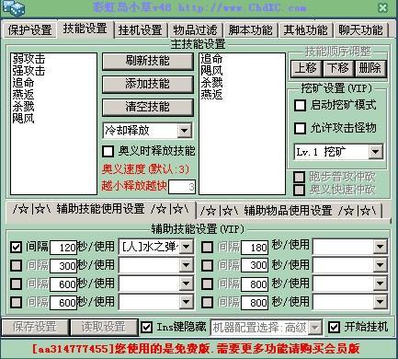Select 弱攻击 in the left skill list
This screenshot has height=359, width=398.
(x=28, y=59)
